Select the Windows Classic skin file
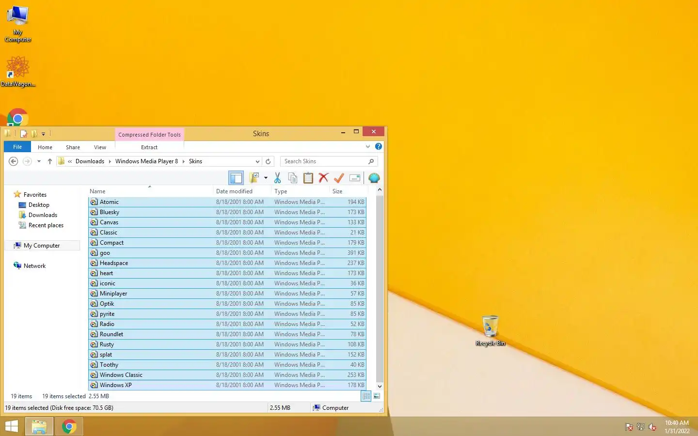The height and width of the screenshot is (436, 698). point(227,375)
